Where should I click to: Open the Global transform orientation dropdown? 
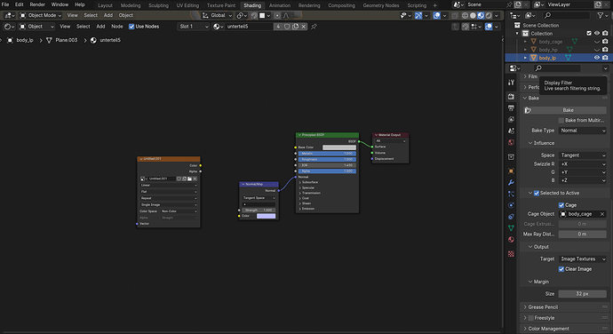point(217,16)
